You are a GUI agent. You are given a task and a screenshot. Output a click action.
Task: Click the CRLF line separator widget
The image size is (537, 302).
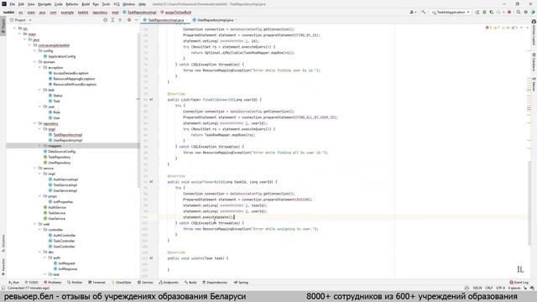click(488, 289)
